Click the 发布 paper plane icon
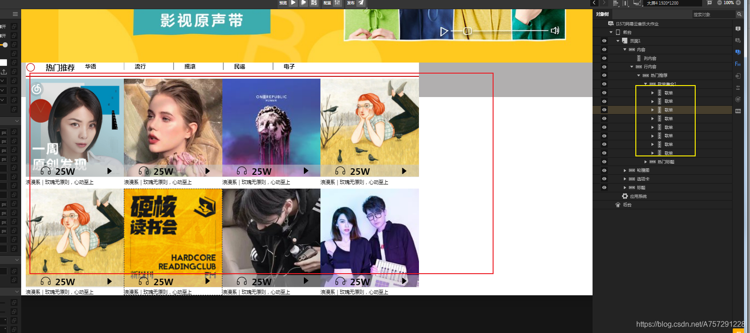Image resolution: width=750 pixels, height=333 pixels. 361,3
